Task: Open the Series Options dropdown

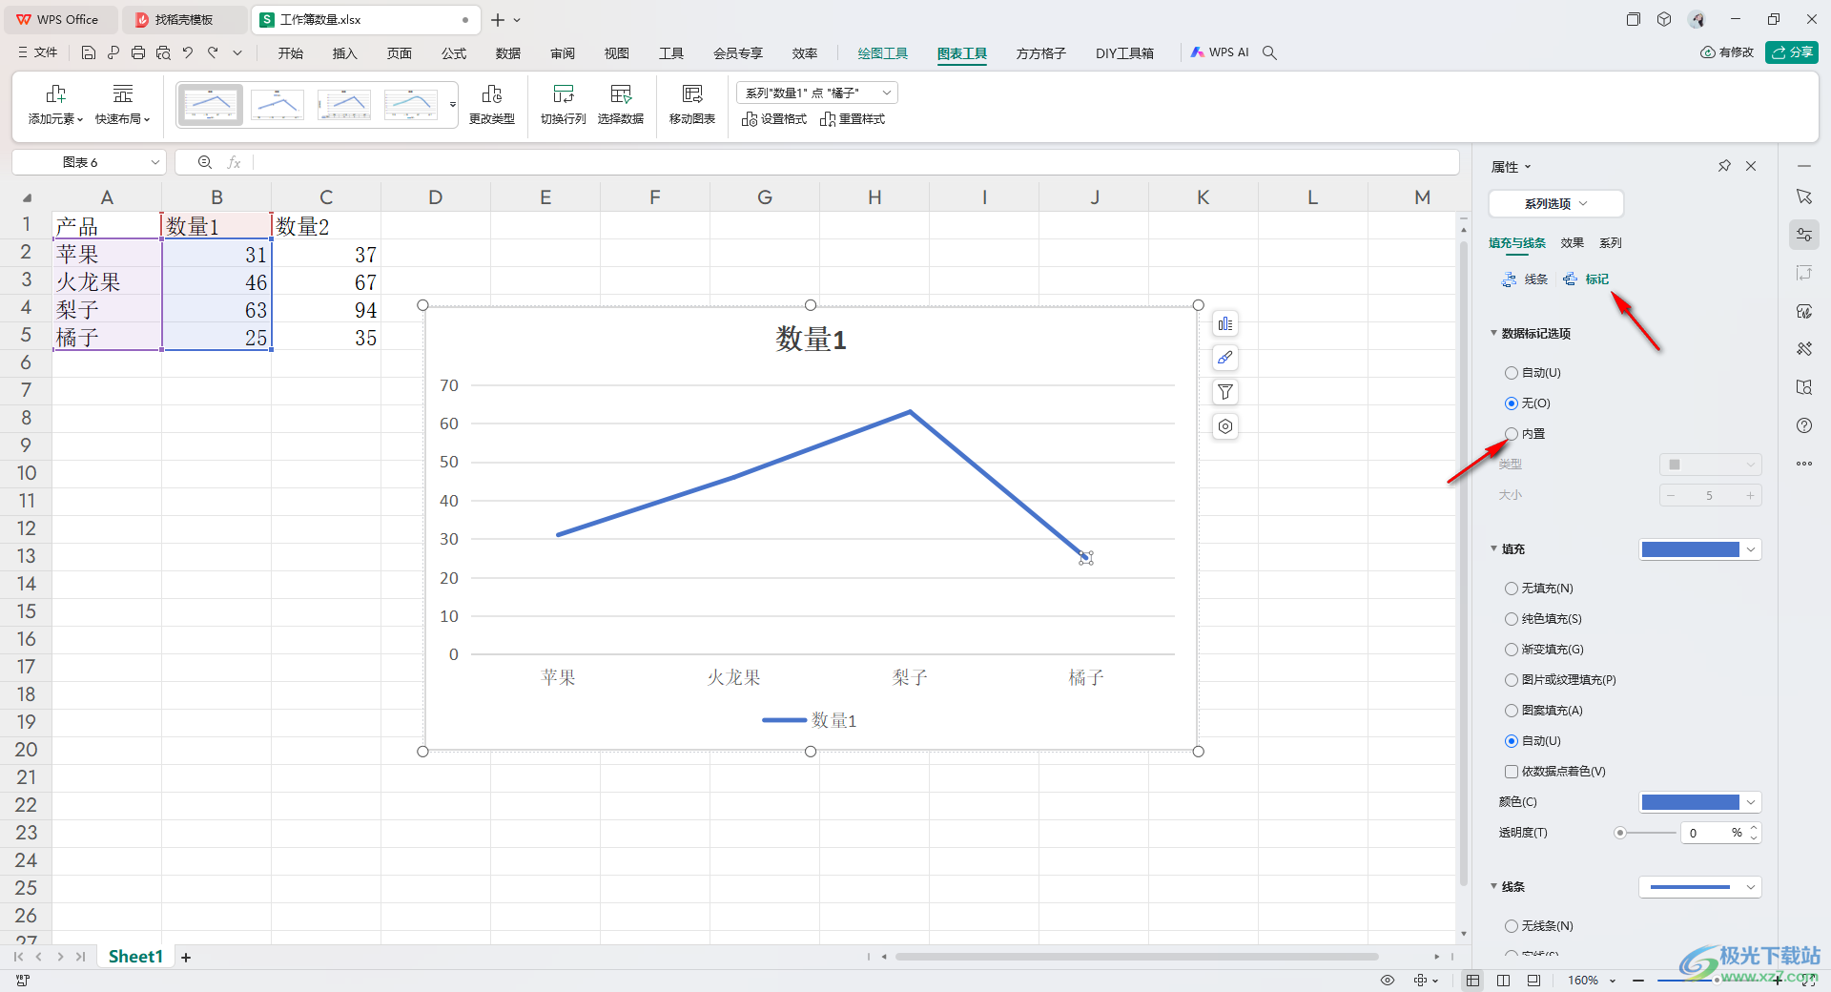Action: tap(1555, 204)
